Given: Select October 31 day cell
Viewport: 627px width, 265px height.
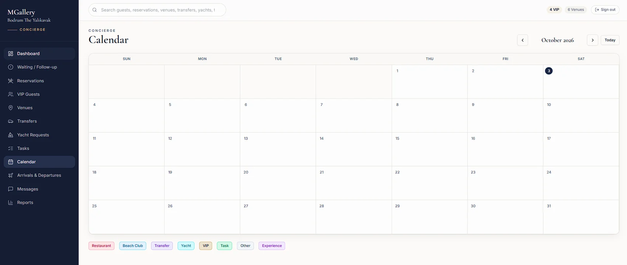Looking at the screenshot, I should (581, 217).
